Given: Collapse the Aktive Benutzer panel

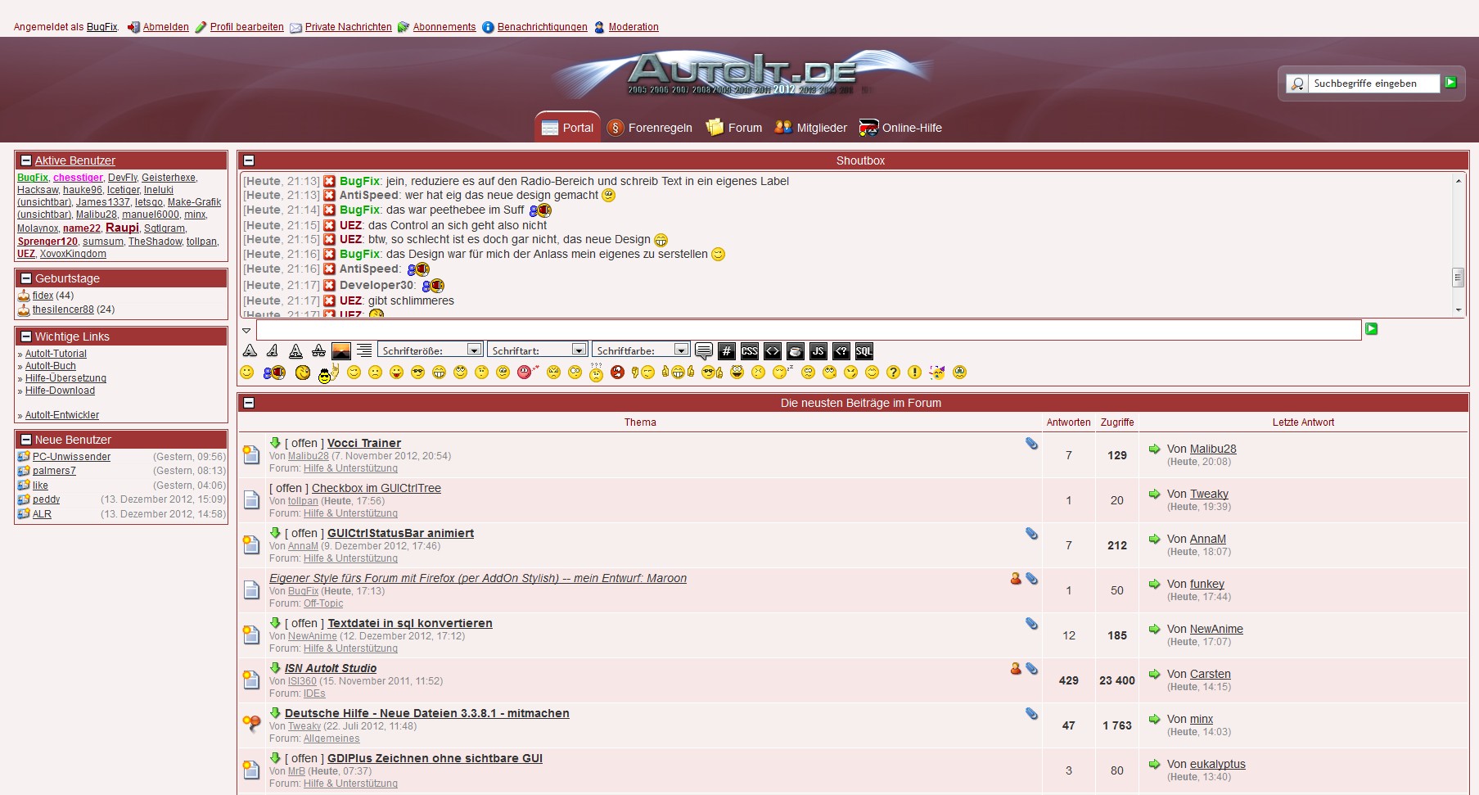Looking at the screenshot, I should pos(26,160).
